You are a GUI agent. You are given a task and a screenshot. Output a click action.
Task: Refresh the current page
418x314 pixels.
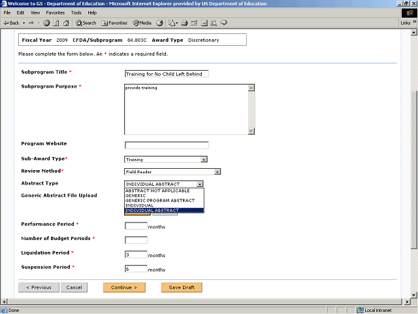pos(56,23)
